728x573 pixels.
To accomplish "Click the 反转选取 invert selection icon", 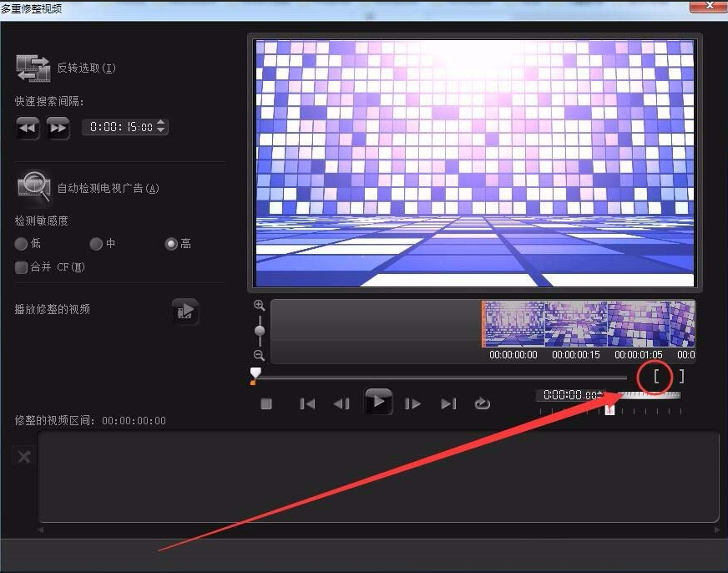I will pyautogui.click(x=33, y=68).
